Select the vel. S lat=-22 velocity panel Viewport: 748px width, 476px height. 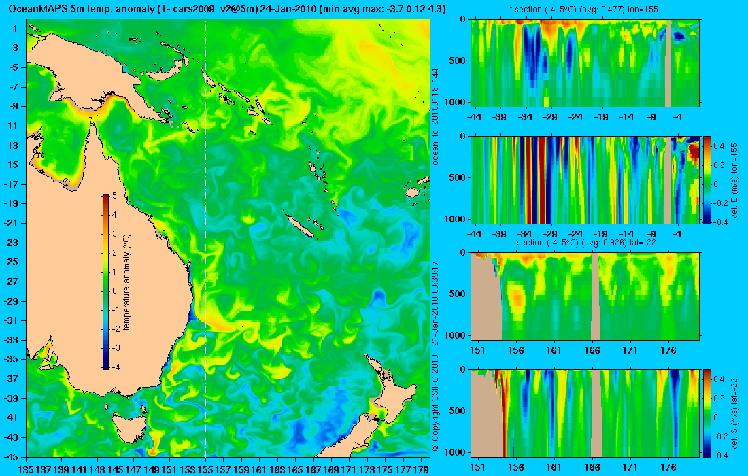585,413
